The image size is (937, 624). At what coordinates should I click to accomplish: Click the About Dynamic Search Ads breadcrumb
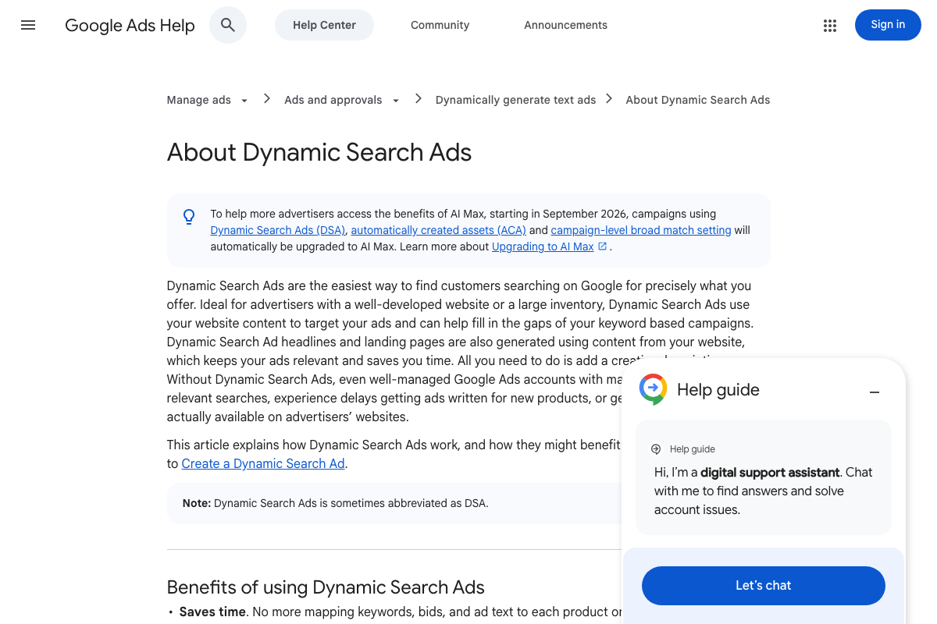(x=698, y=100)
